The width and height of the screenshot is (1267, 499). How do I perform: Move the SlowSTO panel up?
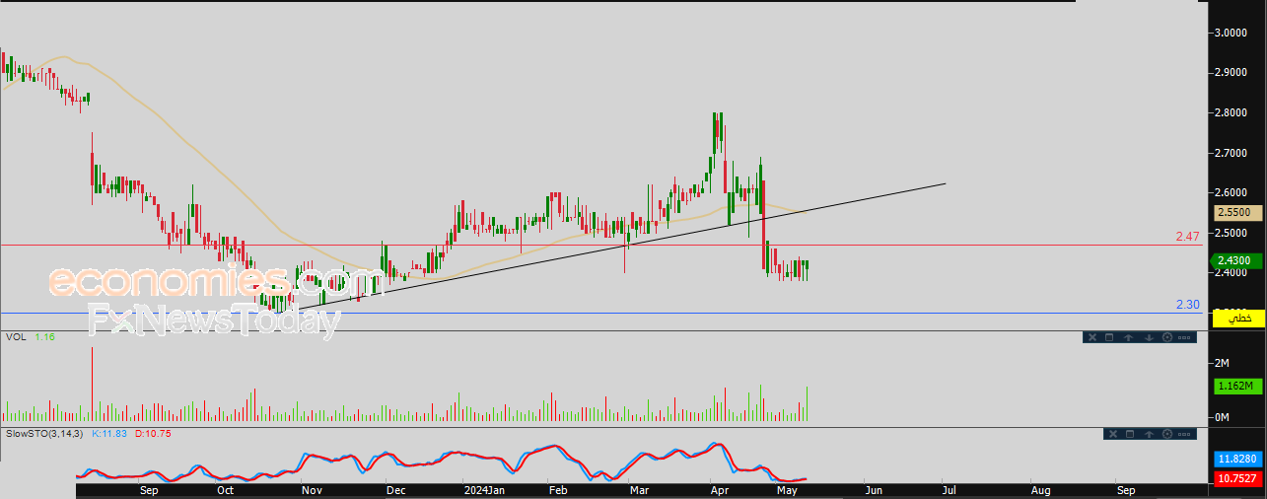point(1149,434)
